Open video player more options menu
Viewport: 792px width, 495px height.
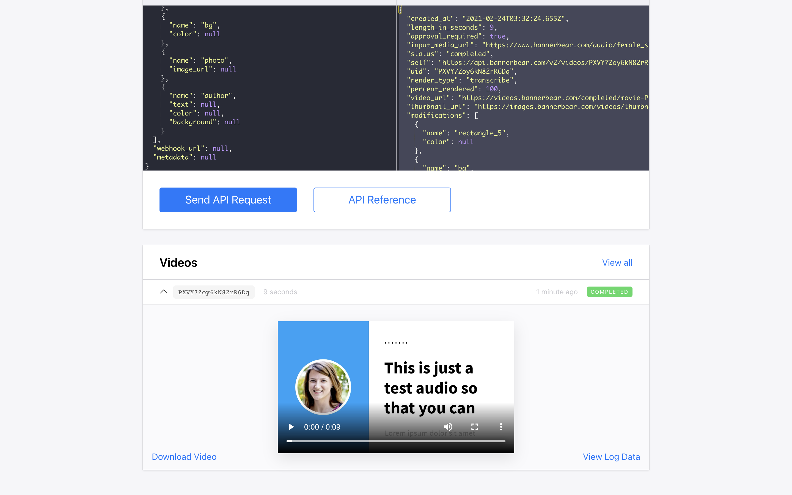(501, 427)
